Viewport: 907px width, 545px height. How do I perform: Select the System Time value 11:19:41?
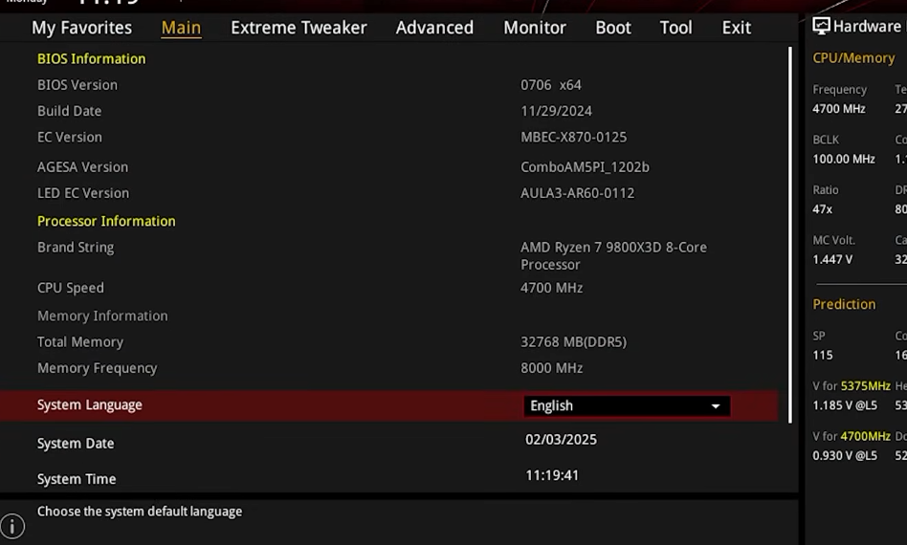[552, 475]
